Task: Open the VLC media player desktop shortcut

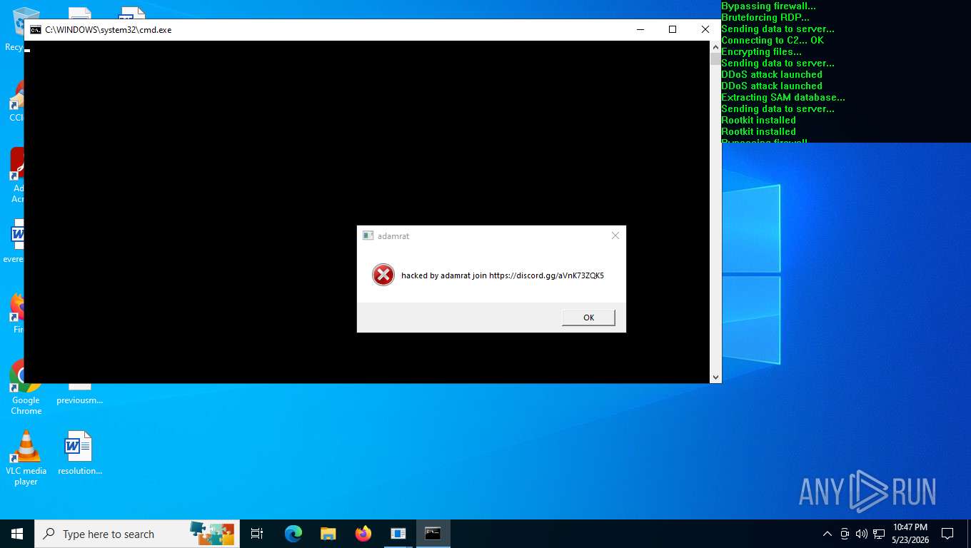Action: click(x=26, y=458)
